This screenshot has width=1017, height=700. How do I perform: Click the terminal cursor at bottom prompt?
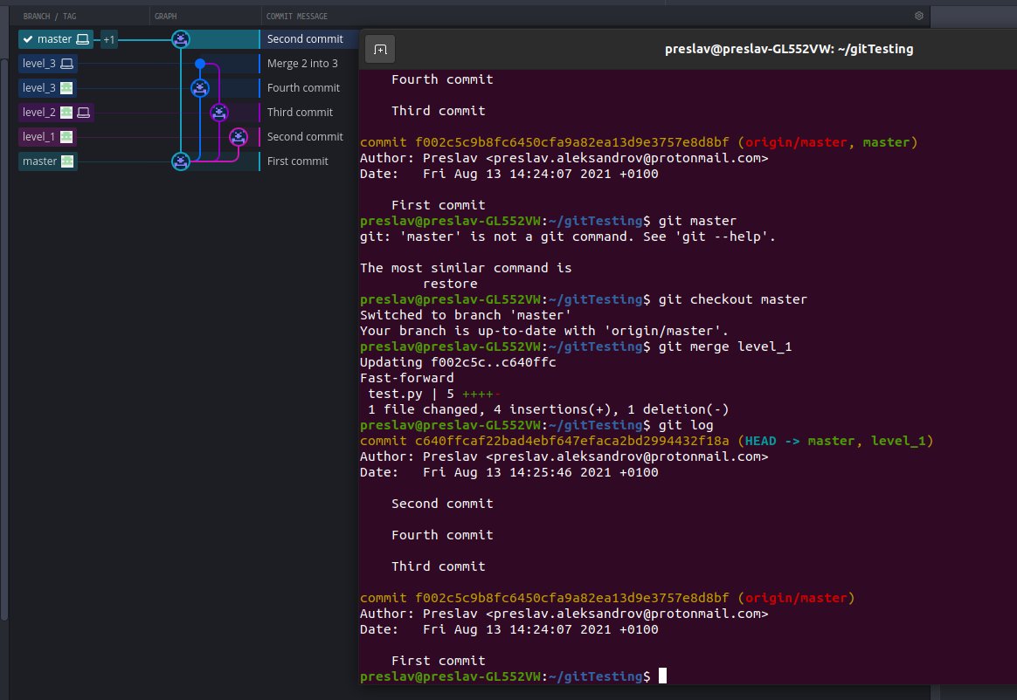pyautogui.click(x=662, y=676)
